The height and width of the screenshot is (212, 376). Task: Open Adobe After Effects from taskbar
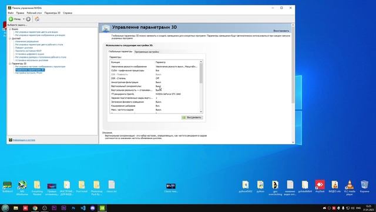tap(64, 208)
